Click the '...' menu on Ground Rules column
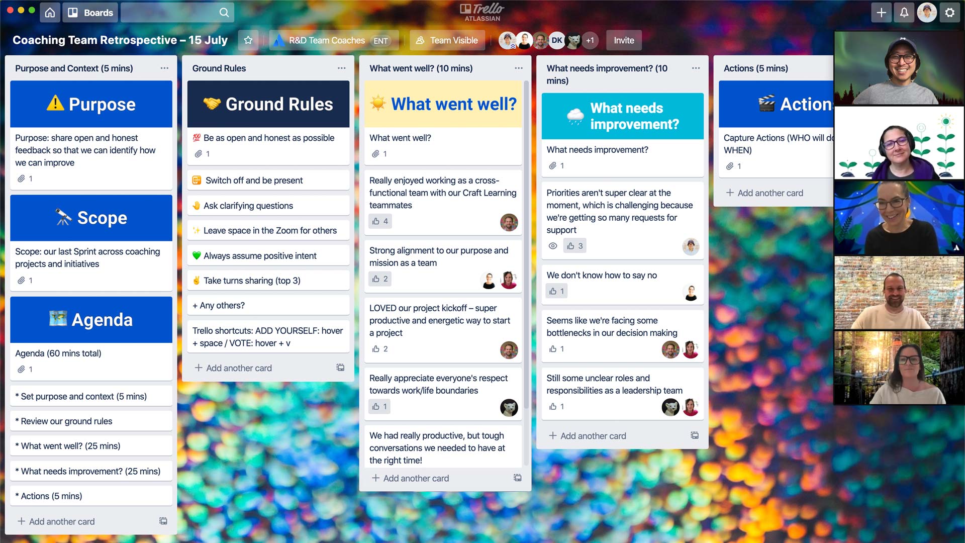Screen dimensions: 965x543 341,68
